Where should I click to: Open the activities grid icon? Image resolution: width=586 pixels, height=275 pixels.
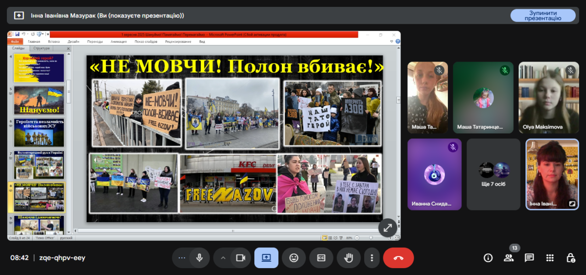(x=550, y=258)
